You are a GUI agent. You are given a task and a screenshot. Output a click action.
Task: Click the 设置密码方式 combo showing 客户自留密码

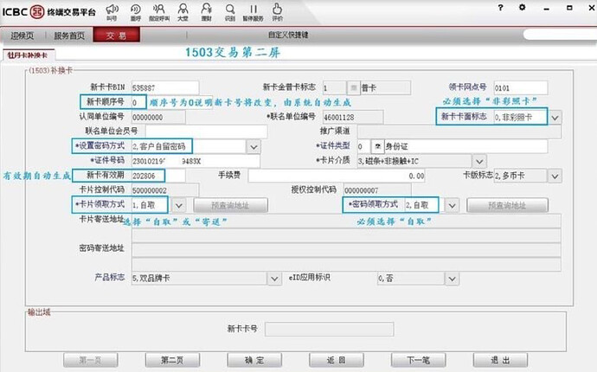tap(189, 146)
